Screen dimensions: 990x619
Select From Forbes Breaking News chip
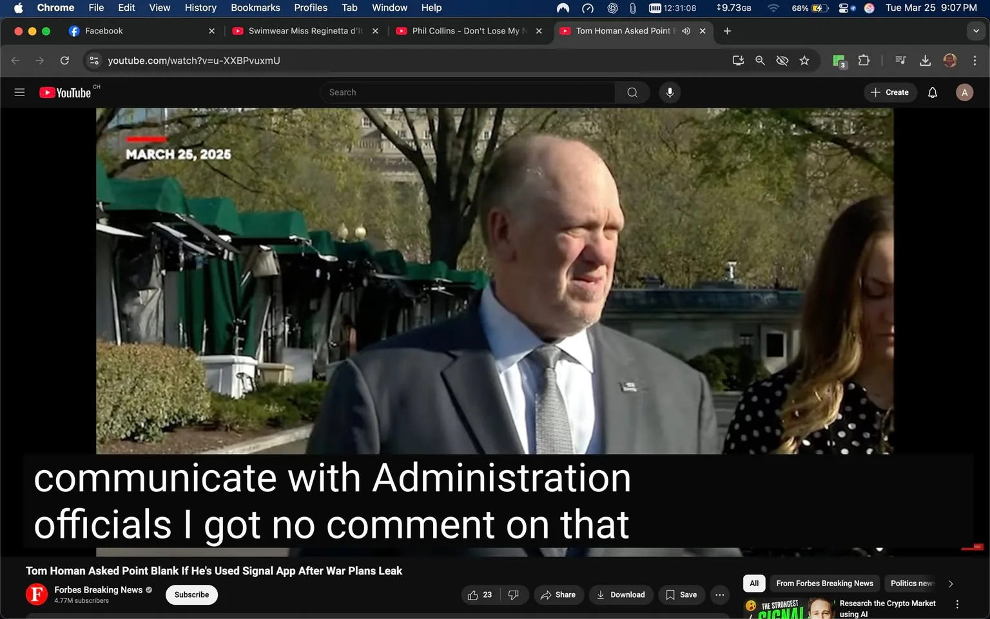(x=824, y=584)
